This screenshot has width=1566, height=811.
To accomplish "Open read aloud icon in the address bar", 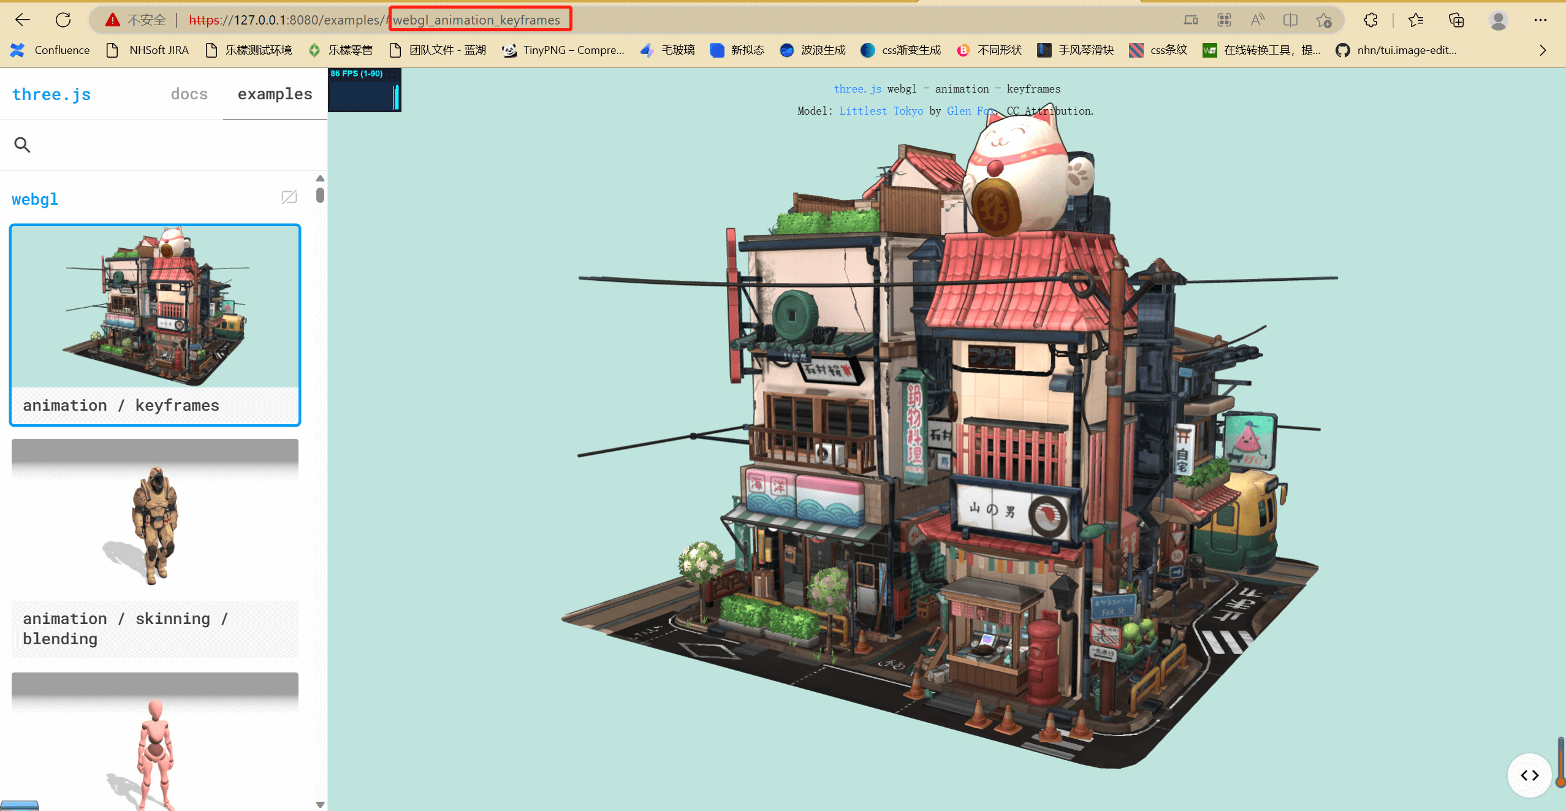I will point(1257,20).
